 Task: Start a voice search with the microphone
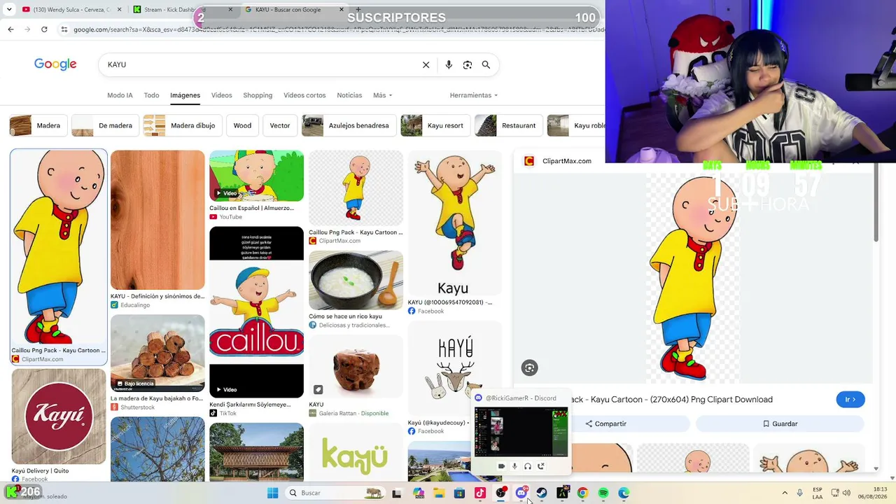click(449, 64)
